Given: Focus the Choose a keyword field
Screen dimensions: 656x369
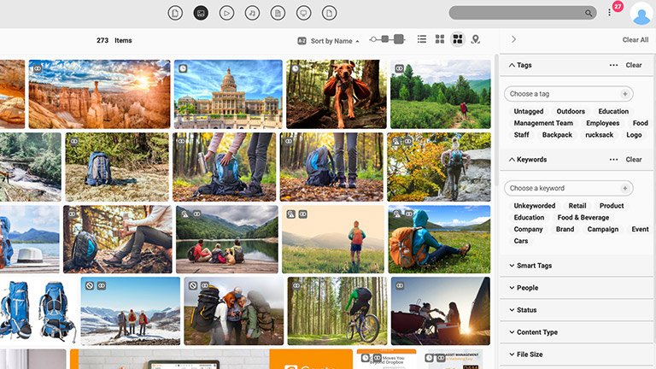Looking at the screenshot, I should (569, 188).
